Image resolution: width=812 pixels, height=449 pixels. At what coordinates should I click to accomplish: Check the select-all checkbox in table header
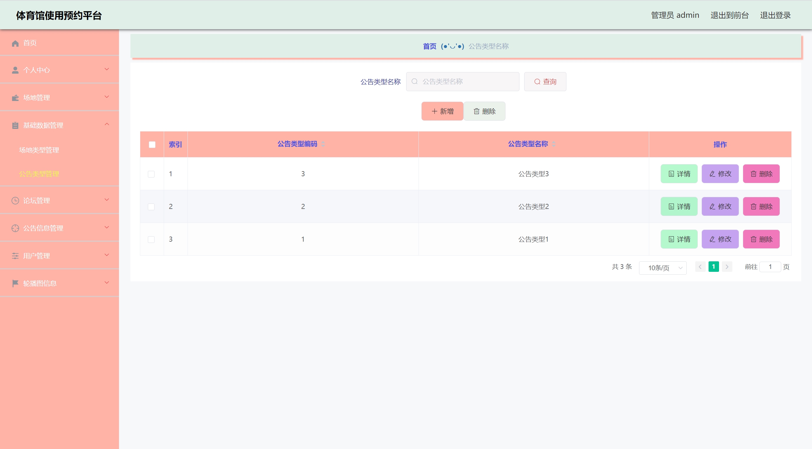pos(152,145)
